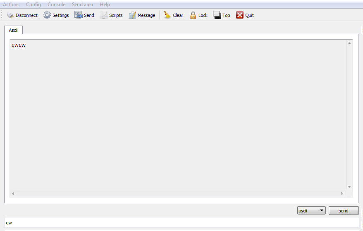
Task: Open Settings via the gear icon
Action: (x=47, y=15)
